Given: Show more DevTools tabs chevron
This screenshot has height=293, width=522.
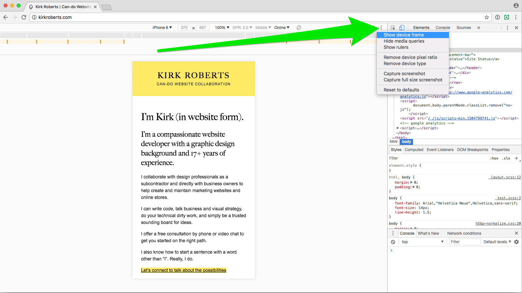Looking at the screenshot, I should [479, 28].
